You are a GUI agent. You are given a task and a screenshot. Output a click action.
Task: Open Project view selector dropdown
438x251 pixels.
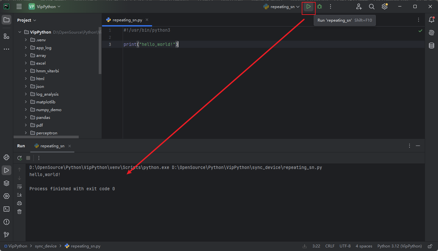coord(27,20)
